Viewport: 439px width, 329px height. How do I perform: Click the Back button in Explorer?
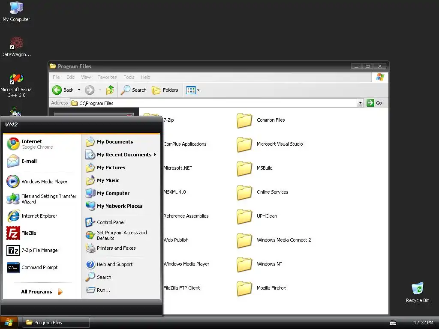click(x=63, y=90)
